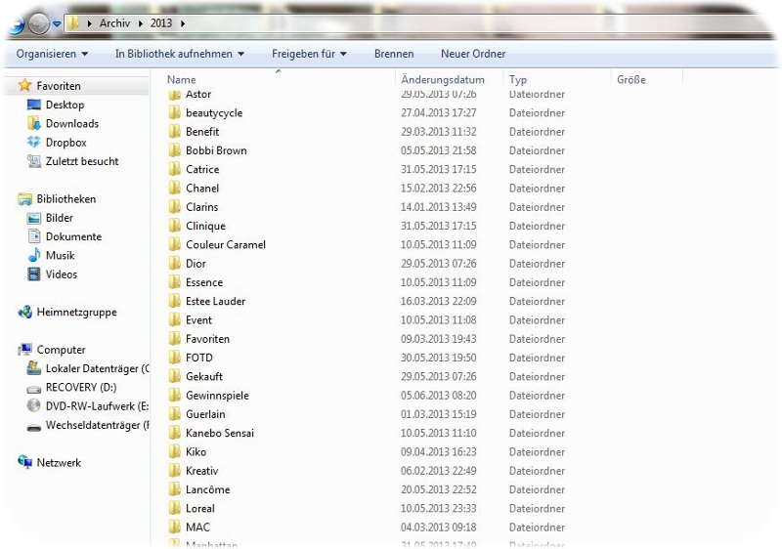Select the FOTD folder name

pos(199,358)
